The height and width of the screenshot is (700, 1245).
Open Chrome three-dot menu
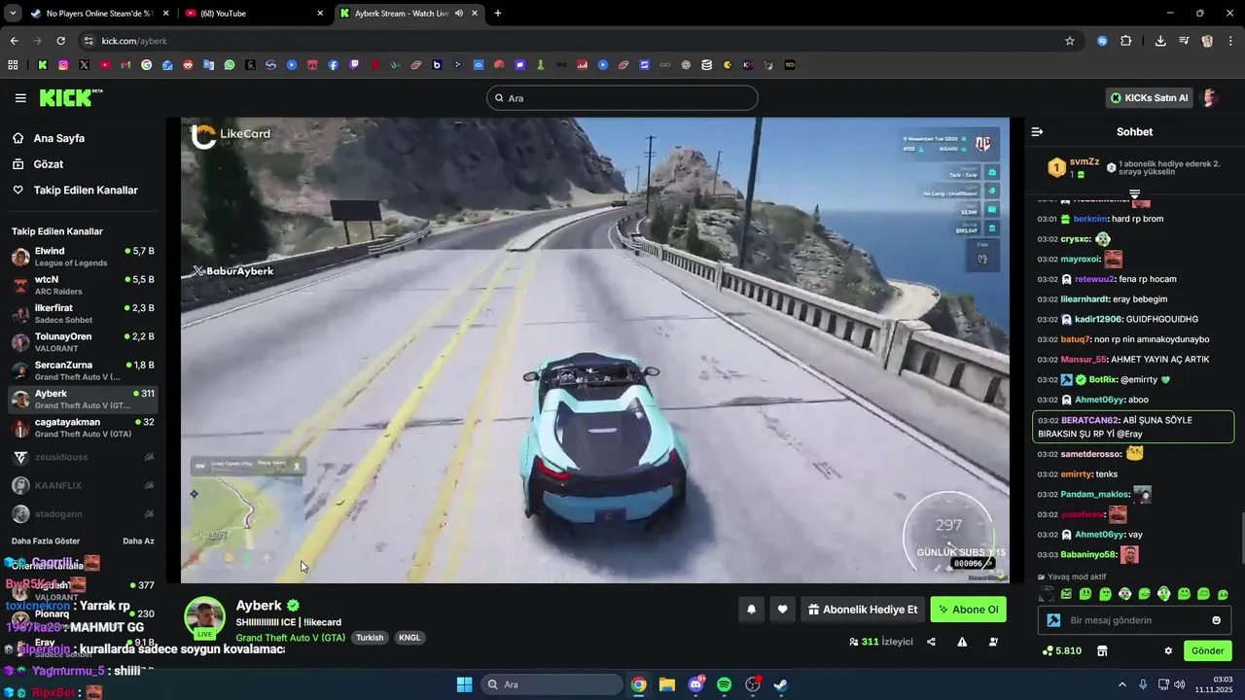coord(1231,41)
